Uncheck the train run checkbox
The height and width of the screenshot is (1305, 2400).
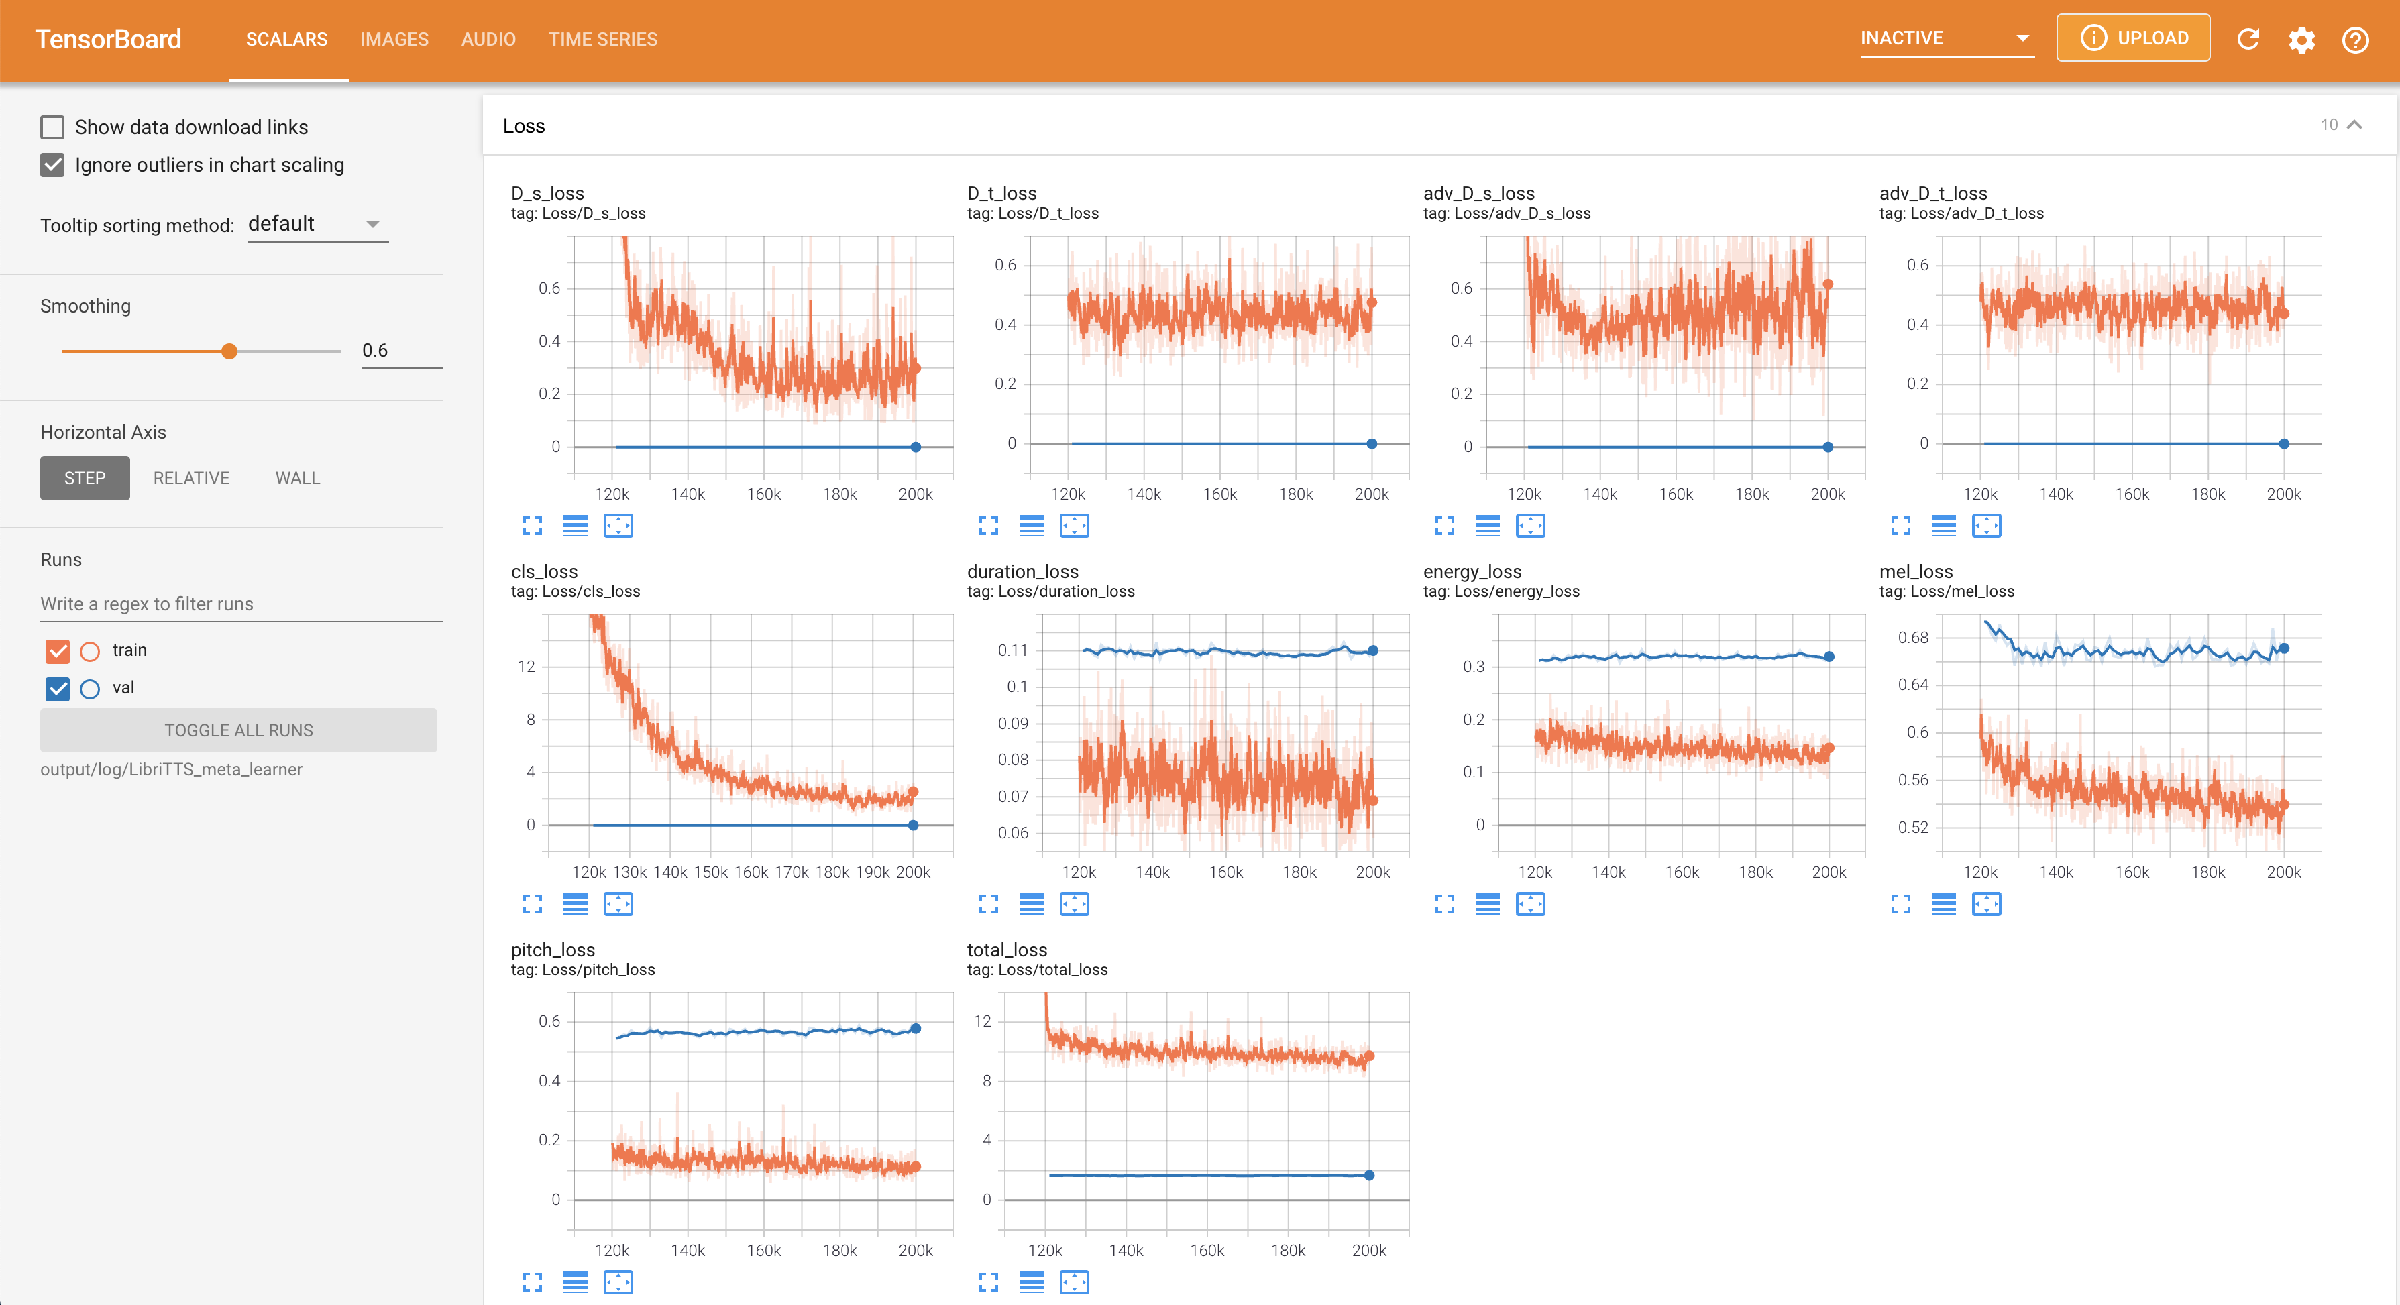tap(58, 650)
